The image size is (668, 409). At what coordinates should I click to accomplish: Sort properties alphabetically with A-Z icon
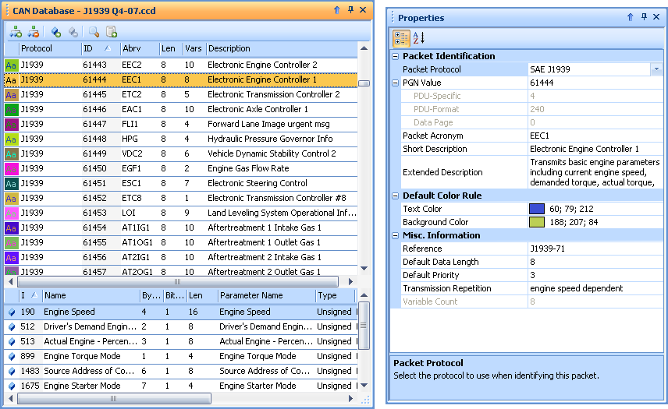pyautogui.click(x=418, y=38)
